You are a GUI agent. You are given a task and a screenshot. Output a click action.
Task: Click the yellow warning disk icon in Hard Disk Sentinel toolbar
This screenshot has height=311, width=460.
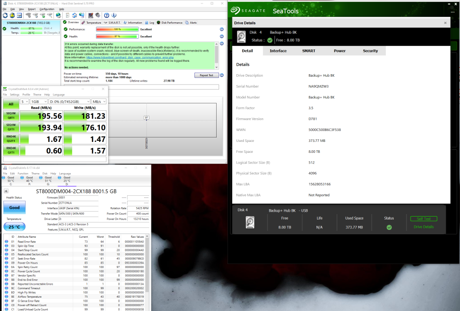(12, 15)
